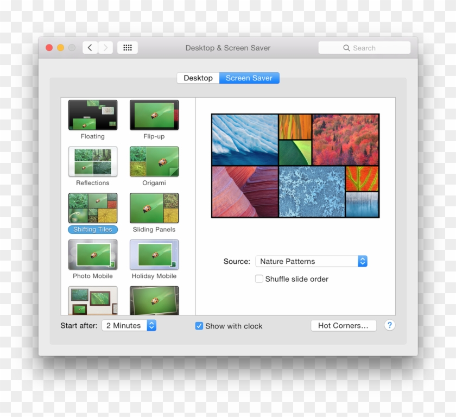Select the Floating screen saver
The image size is (456, 417).
[x=92, y=115]
